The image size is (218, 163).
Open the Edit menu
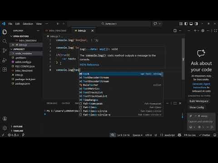pyautogui.click(x=17, y=24)
